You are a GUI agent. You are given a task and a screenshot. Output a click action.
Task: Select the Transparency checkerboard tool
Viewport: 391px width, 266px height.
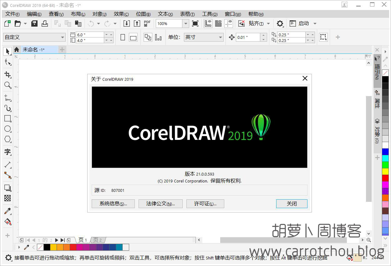coord(8,198)
